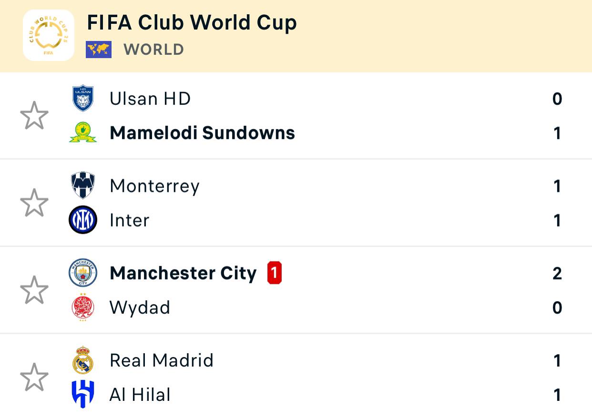The height and width of the screenshot is (418, 592).
Task: Click the world map flag icon
Action: [99, 50]
